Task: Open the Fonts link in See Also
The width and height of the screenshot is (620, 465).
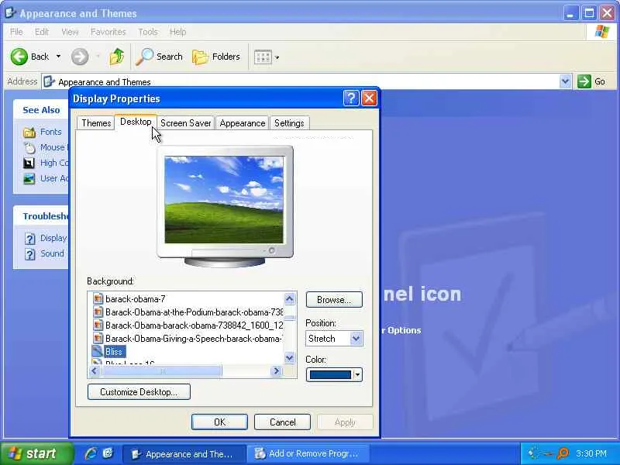Action: pos(51,132)
